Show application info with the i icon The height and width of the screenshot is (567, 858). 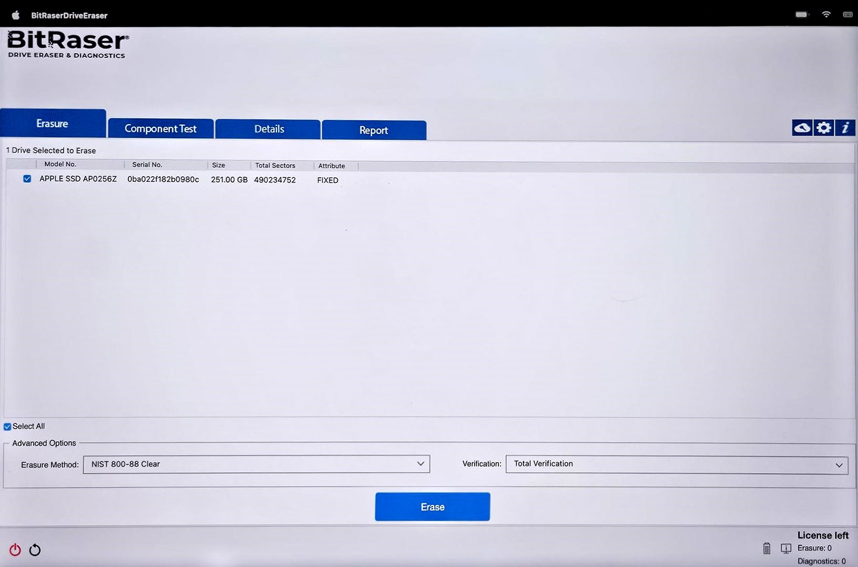coord(845,128)
